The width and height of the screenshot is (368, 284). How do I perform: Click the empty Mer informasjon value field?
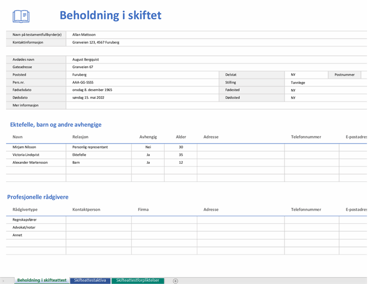[x=216, y=105]
